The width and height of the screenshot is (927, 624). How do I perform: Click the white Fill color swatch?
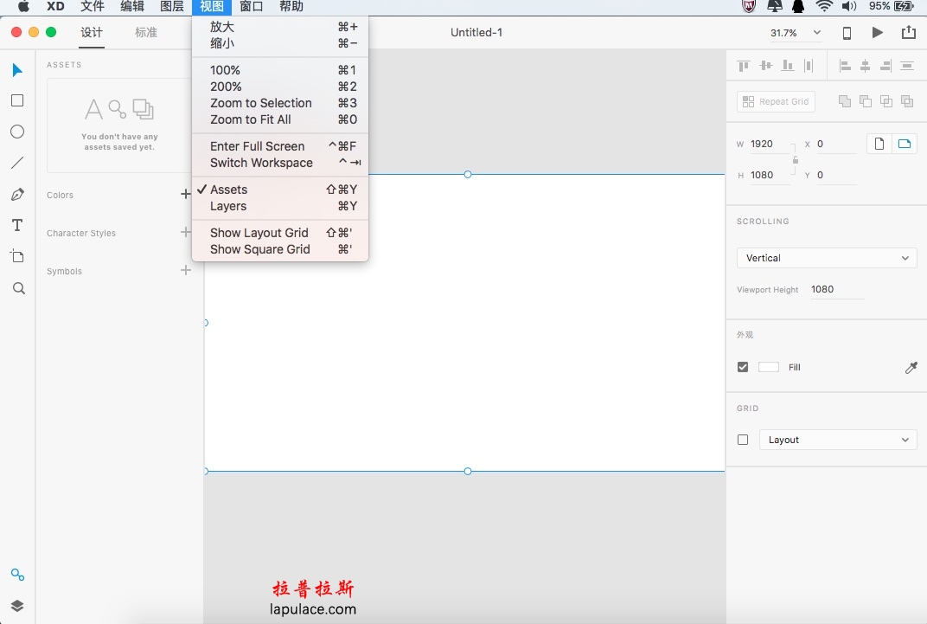pyautogui.click(x=769, y=367)
